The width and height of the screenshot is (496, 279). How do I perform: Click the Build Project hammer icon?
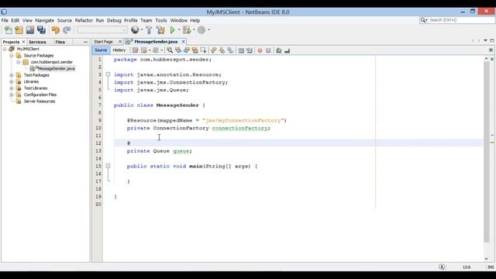[x=149, y=30]
